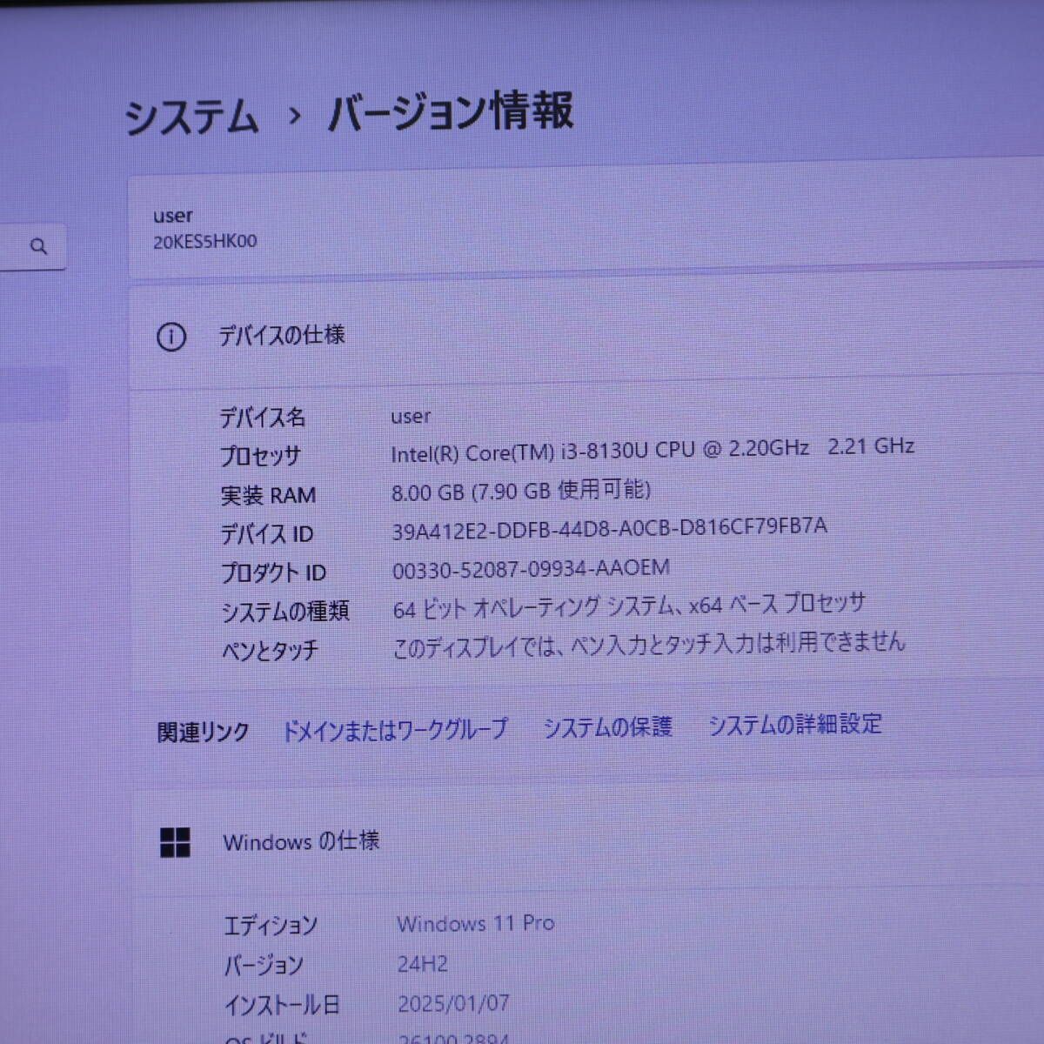The height and width of the screenshot is (1044, 1044).
Task: Click the プロダクト ID label
Action: click(x=273, y=572)
